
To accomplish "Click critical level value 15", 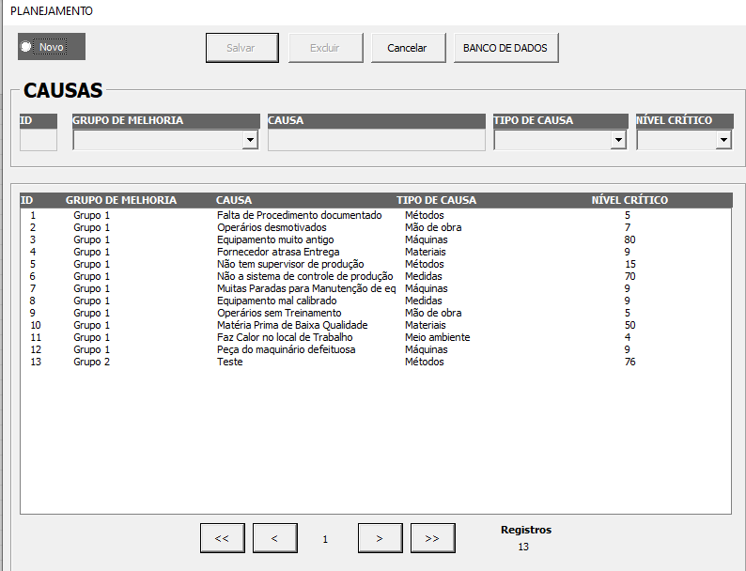I will (x=629, y=264).
